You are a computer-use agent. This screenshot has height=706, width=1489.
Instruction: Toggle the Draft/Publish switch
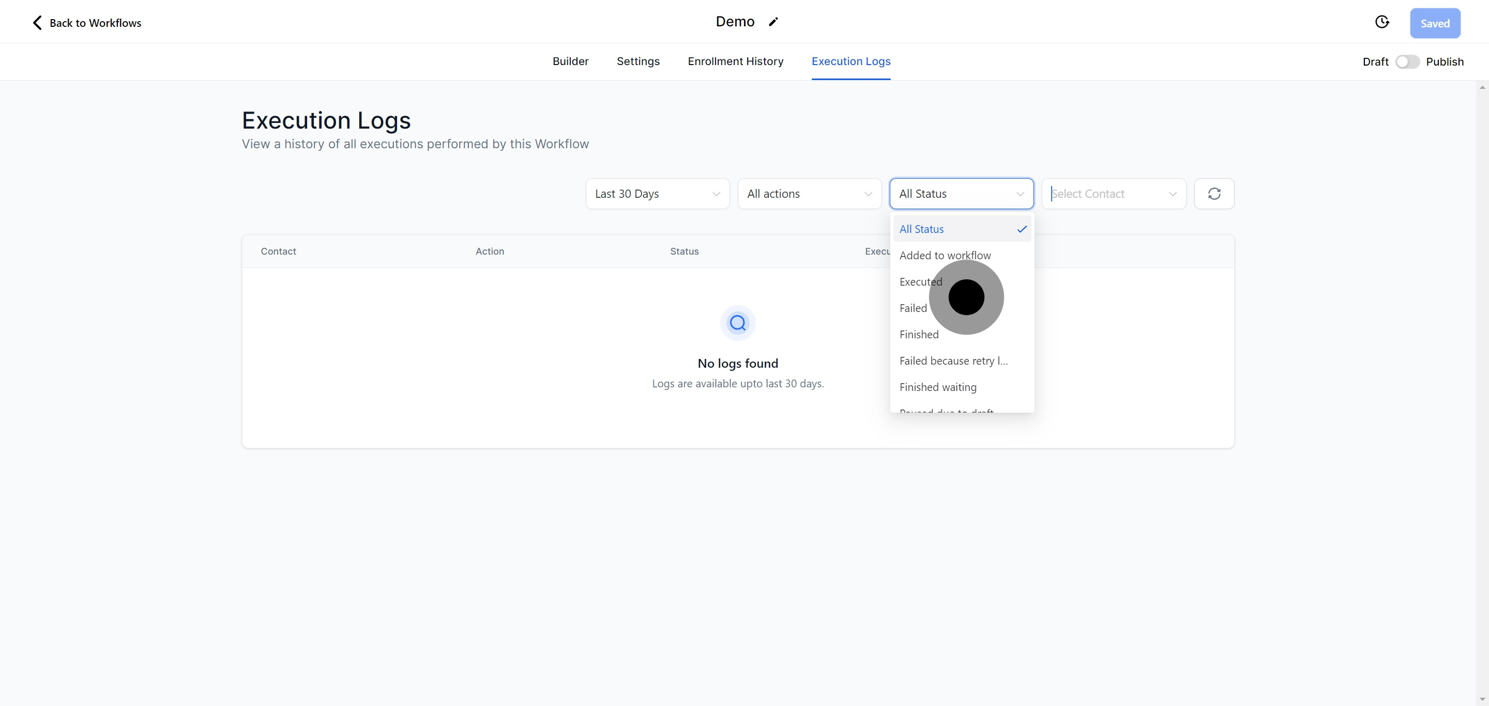pos(1407,62)
